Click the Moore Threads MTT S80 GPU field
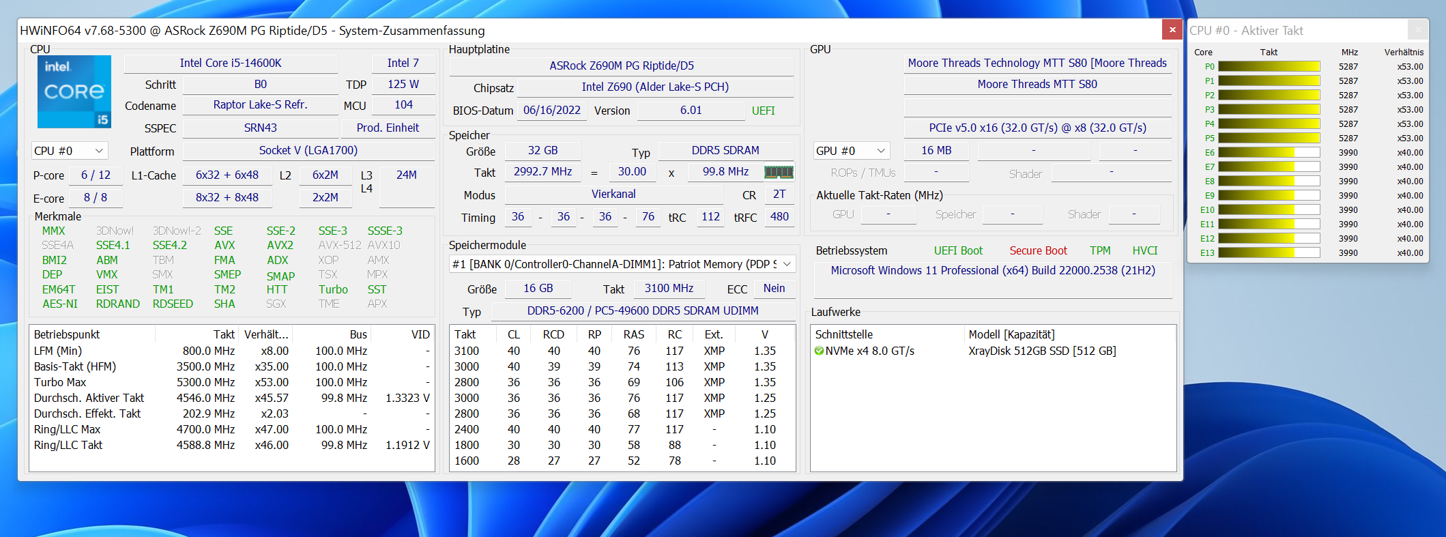The width and height of the screenshot is (1446, 537). click(x=1037, y=85)
